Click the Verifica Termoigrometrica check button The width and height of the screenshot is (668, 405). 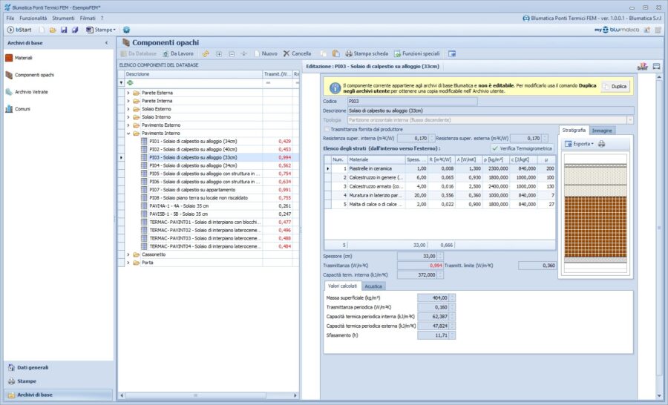pyautogui.click(x=523, y=149)
